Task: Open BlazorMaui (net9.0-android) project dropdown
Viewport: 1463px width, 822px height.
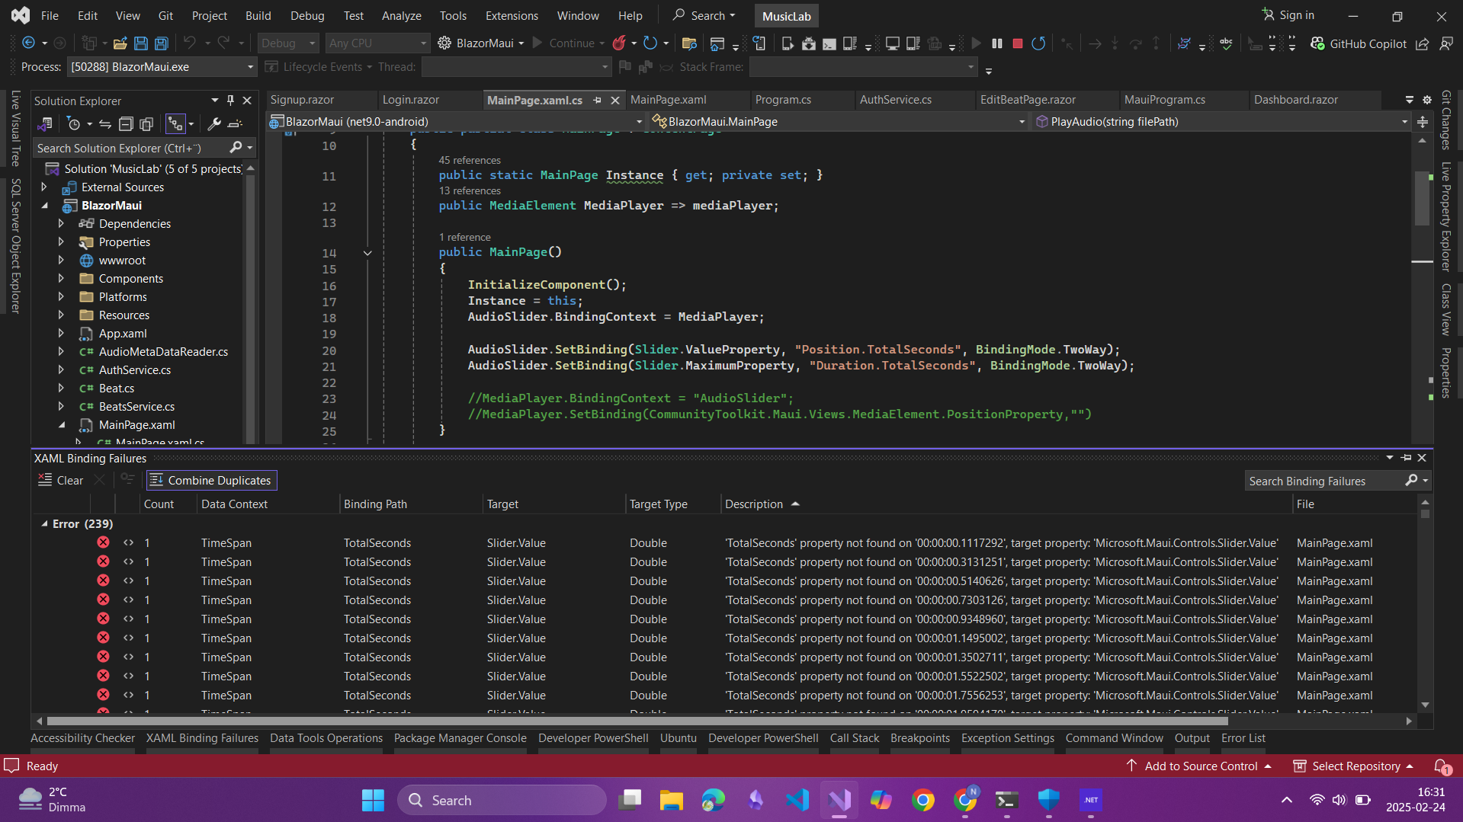Action: click(457, 122)
